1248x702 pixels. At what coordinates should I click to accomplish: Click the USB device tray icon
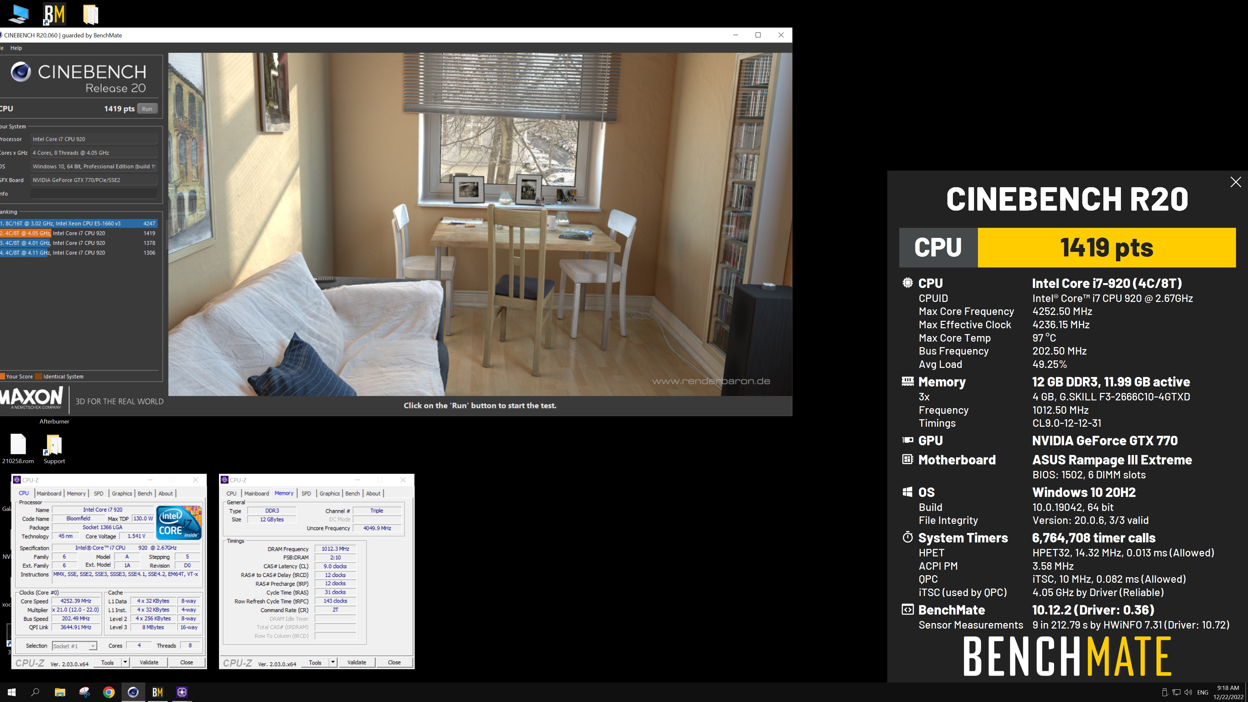pyautogui.click(x=1165, y=692)
